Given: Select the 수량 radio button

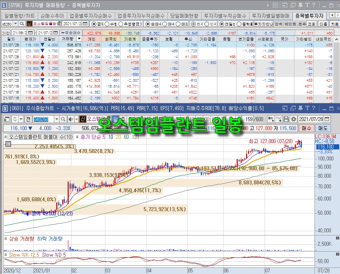Looking at the screenshot, I should tap(107, 24).
